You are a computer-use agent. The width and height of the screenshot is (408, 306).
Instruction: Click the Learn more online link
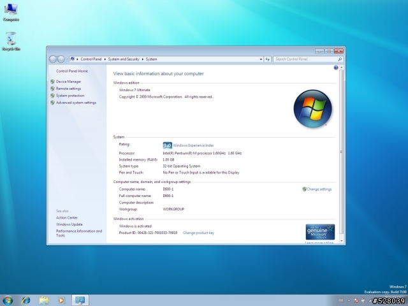coord(319,242)
